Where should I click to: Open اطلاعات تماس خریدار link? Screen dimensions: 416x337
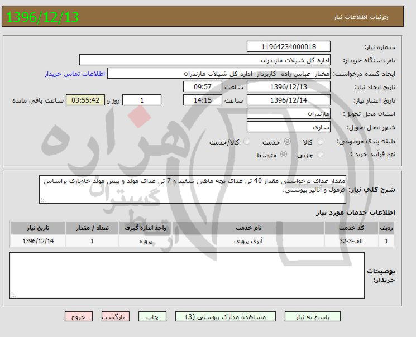tap(74, 73)
